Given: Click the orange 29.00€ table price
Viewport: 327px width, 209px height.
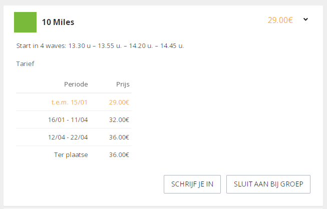Looking at the screenshot, I should click(x=119, y=102).
